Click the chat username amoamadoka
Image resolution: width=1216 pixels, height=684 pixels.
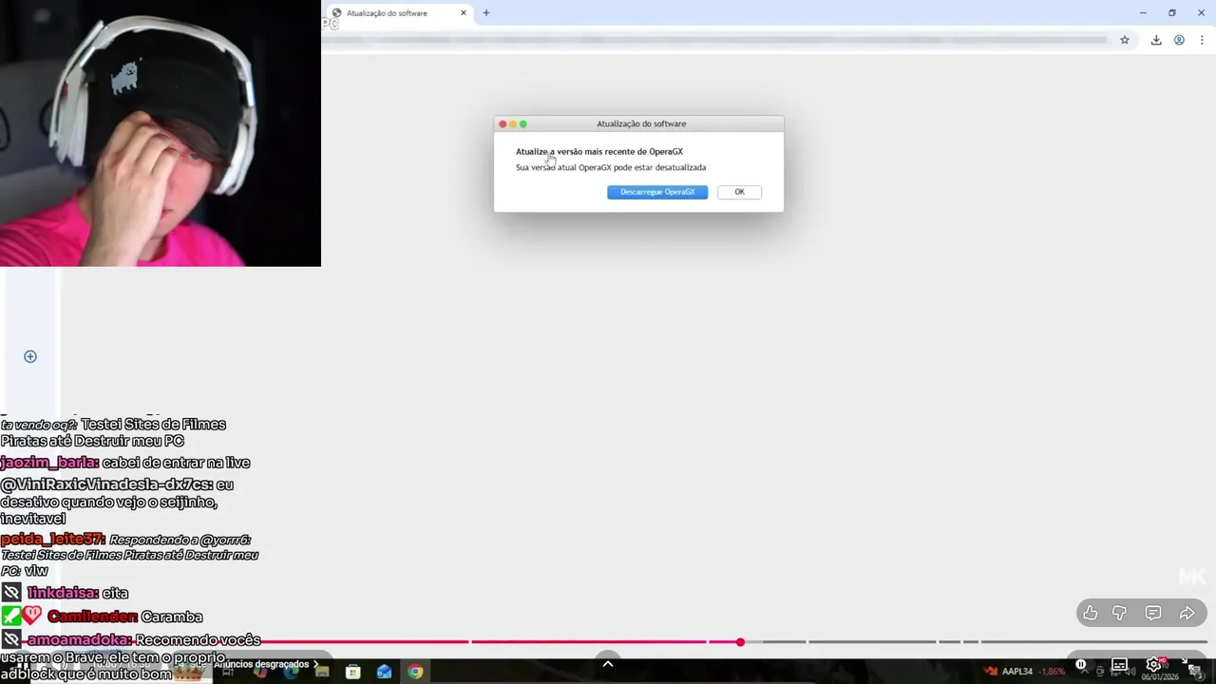tap(79, 640)
